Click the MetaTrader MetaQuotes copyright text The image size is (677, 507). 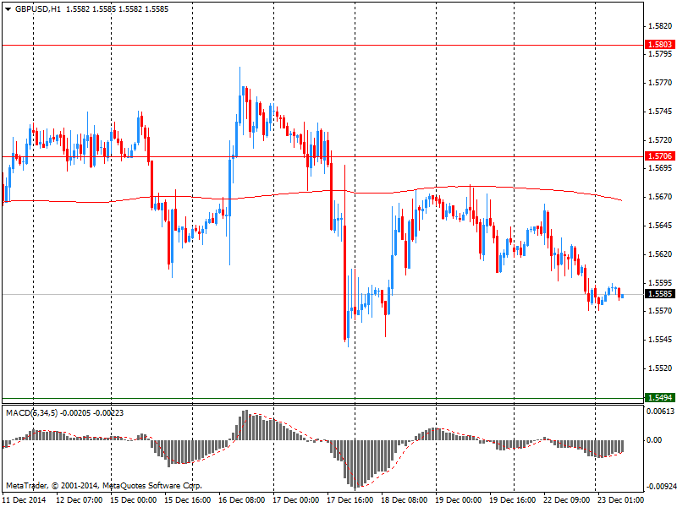(x=103, y=485)
